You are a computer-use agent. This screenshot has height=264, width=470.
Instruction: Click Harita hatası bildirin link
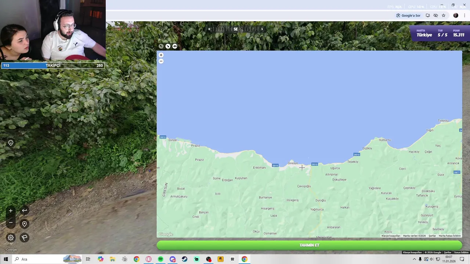(449, 236)
